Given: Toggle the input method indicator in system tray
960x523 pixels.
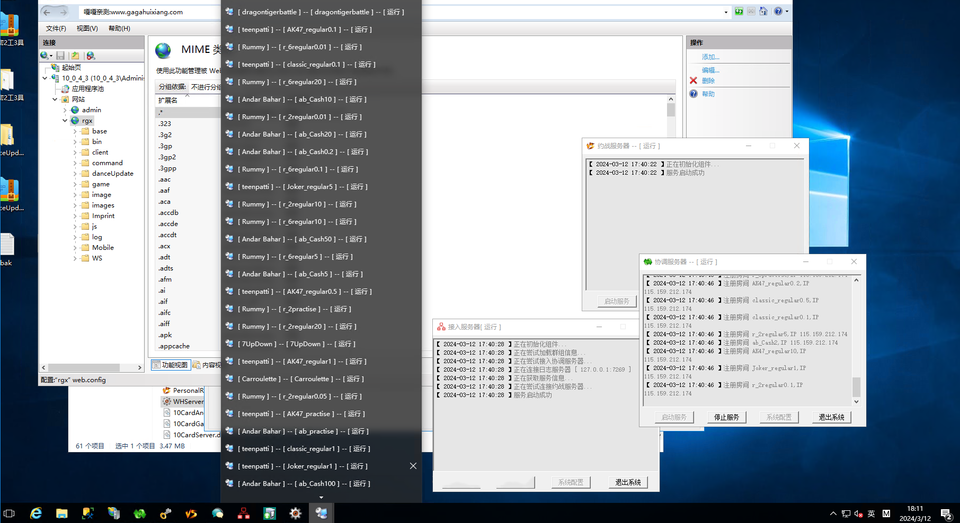Looking at the screenshot, I should [872, 513].
